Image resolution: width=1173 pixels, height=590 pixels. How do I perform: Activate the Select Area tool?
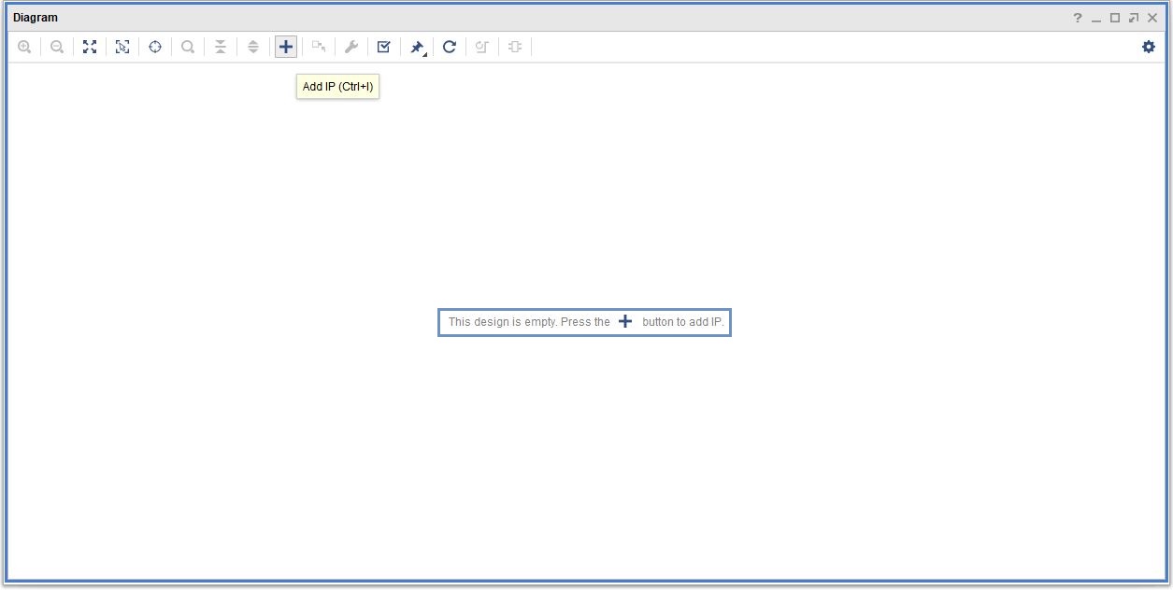tap(122, 47)
